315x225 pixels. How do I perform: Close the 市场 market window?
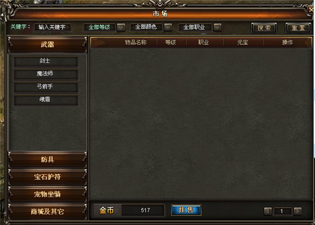311,10
